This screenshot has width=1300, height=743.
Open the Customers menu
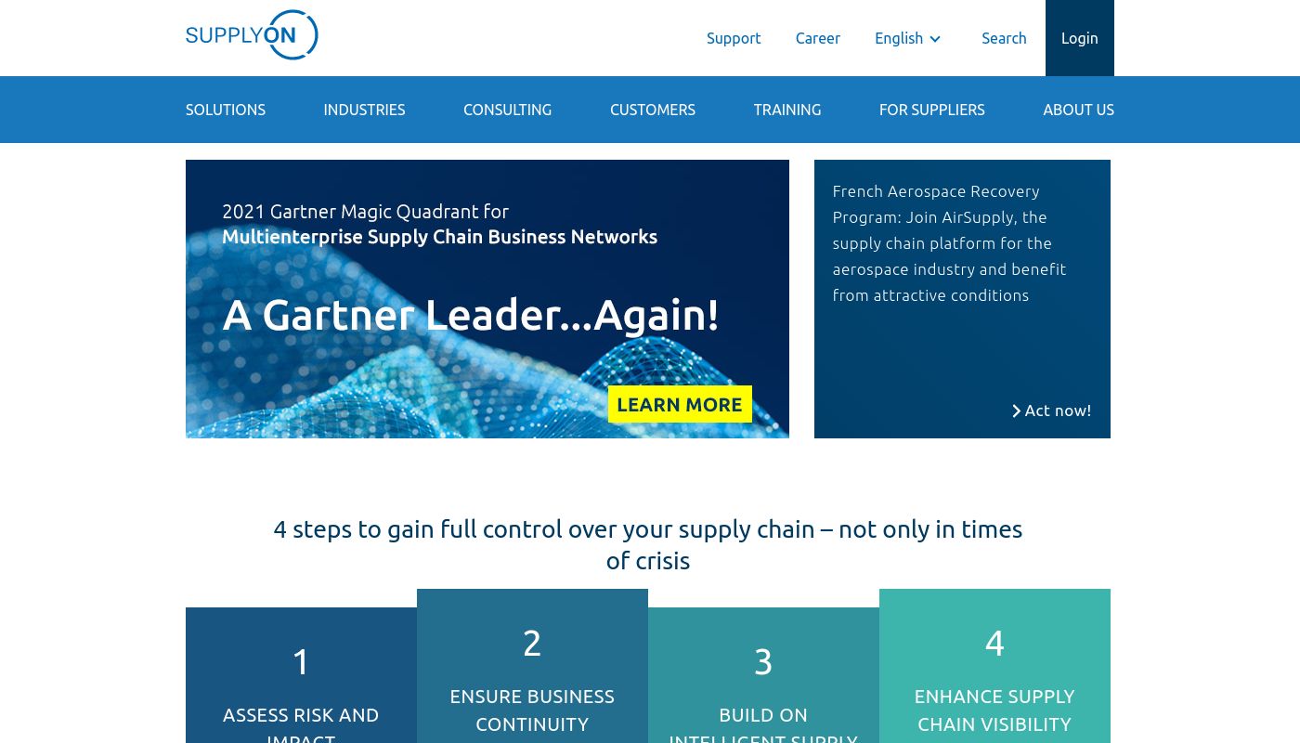pyautogui.click(x=653, y=110)
